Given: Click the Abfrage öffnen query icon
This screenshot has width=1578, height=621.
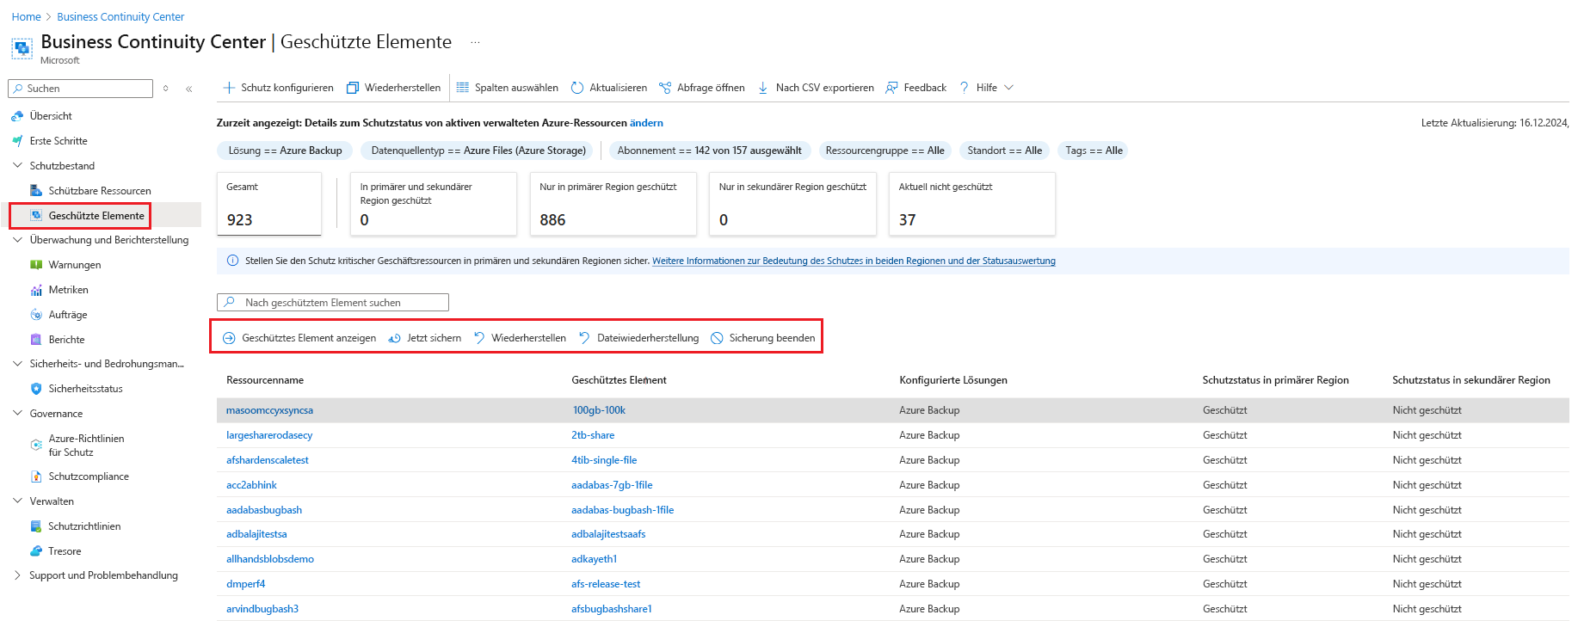Looking at the screenshot, I should (x=665, y=88).
